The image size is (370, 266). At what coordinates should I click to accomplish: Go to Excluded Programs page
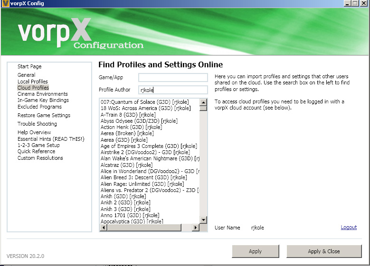(39, 107)
